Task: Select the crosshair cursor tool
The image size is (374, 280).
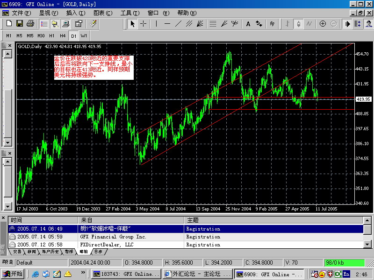Action: point(143,24)
